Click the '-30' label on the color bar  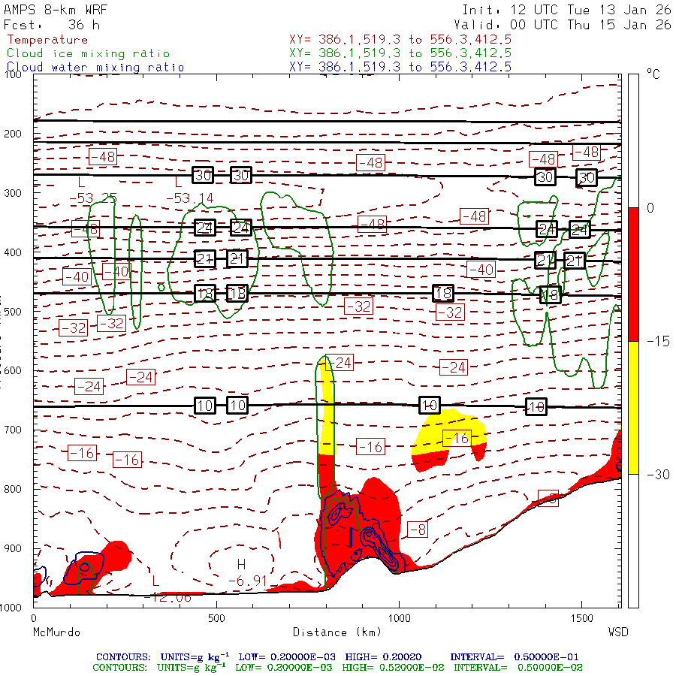click(x=658, y=475)
